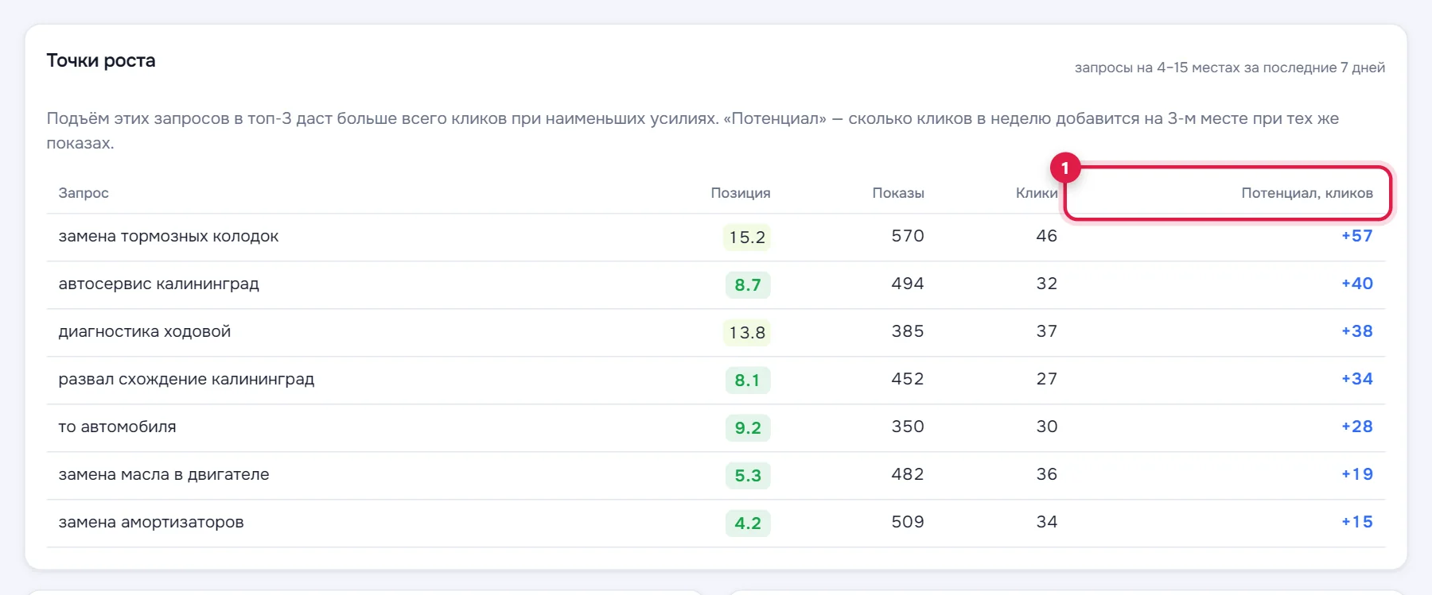Select the query «замена тормозных колодок»

[x=169, y=237]
